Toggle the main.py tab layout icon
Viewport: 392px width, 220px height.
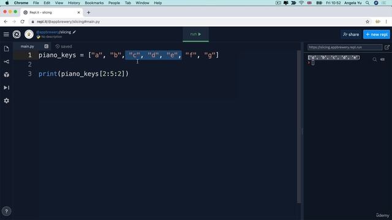click(47, 46)
